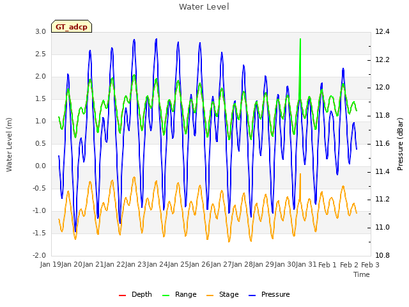
Task: Click the Jan 30 x-axis tick label
Action: 285,265
